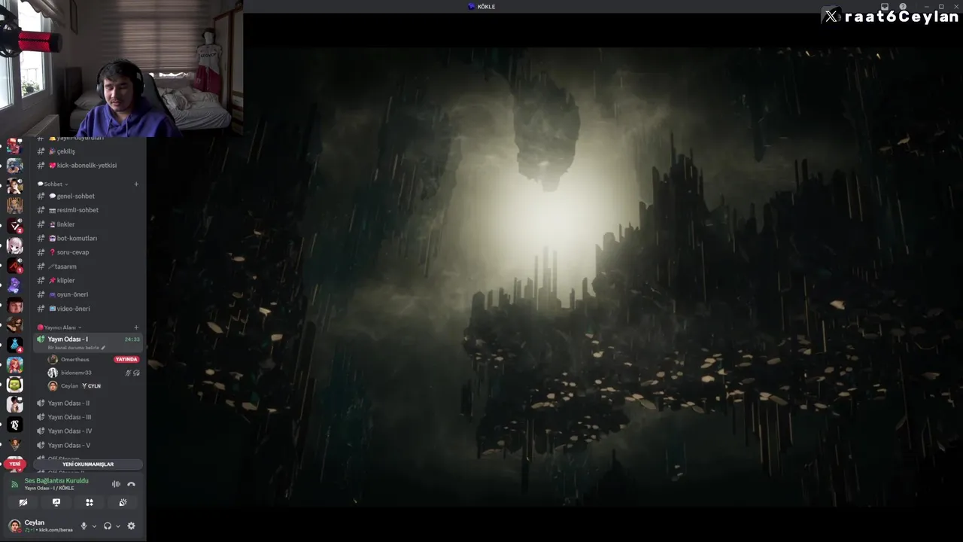Mute the microphone
Image resolution: width=963 pixels, height=542 pixels.
(x=84, y=526)
